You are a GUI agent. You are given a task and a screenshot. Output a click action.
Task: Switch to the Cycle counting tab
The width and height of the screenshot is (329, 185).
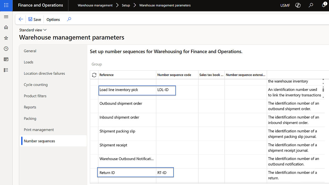pos(36,85)
